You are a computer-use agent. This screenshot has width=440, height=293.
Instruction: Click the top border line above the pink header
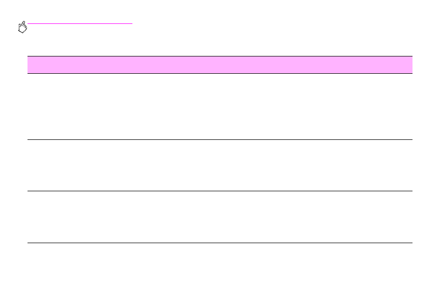[219, 56]
